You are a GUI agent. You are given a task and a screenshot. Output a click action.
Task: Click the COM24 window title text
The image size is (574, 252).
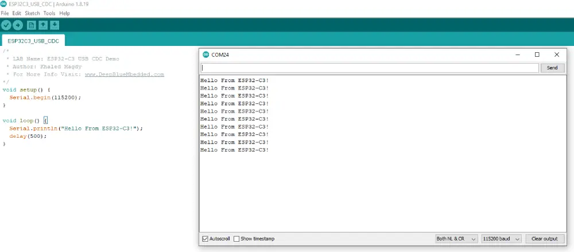pos(220,55)
